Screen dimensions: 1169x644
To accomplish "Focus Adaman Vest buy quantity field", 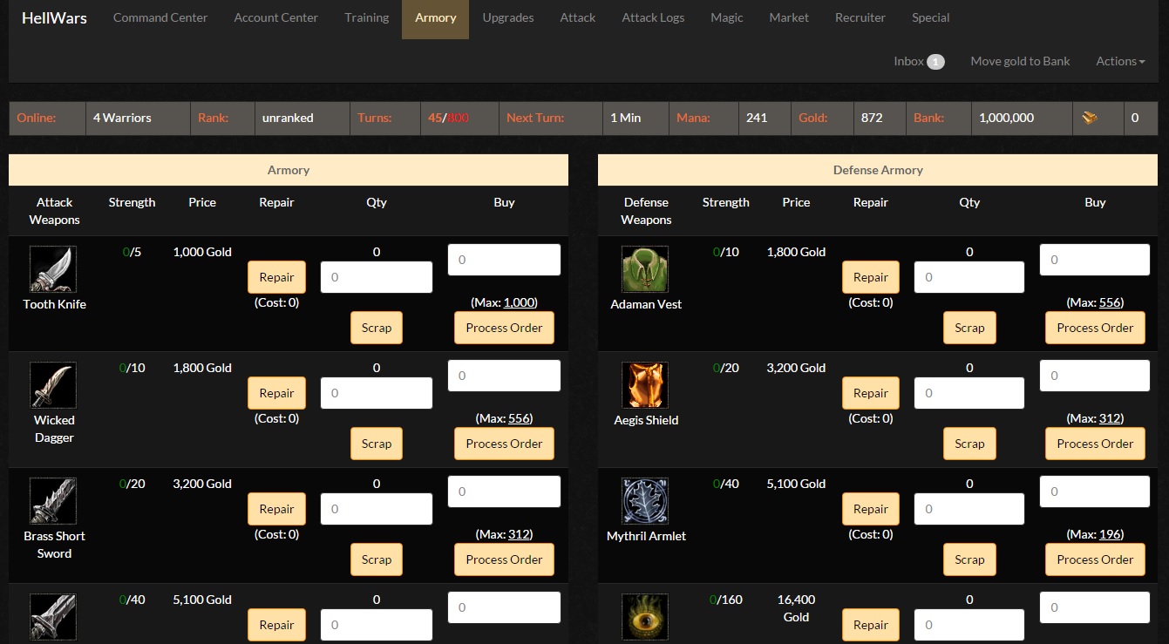I will pyautogui.click(x=1095, y=260).
